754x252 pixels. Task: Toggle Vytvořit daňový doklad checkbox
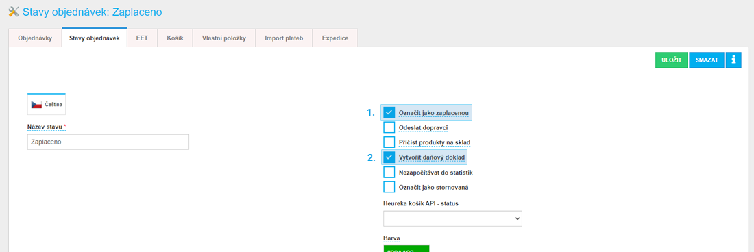[x=389, y=157]
